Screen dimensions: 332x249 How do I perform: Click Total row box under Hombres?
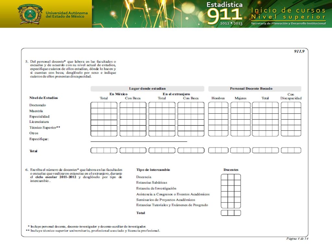(x=218, y=150)
